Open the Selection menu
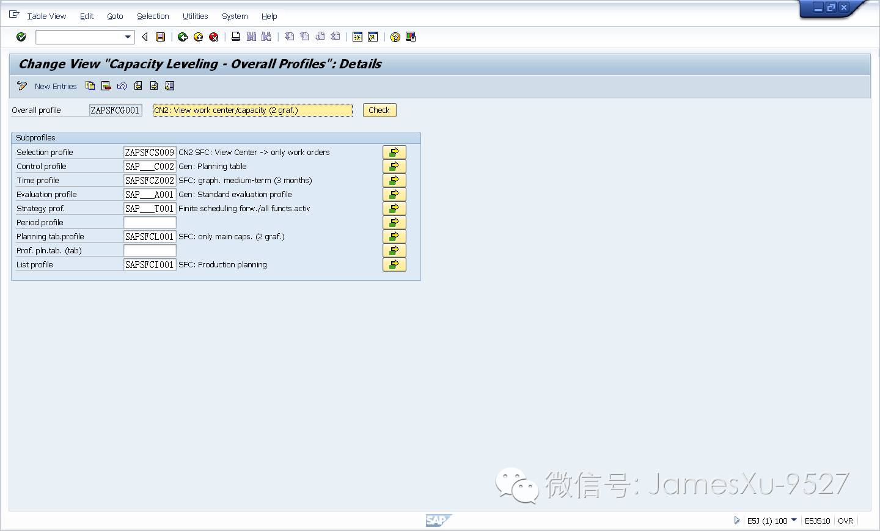The image size is (880, 531). (153, 16)
